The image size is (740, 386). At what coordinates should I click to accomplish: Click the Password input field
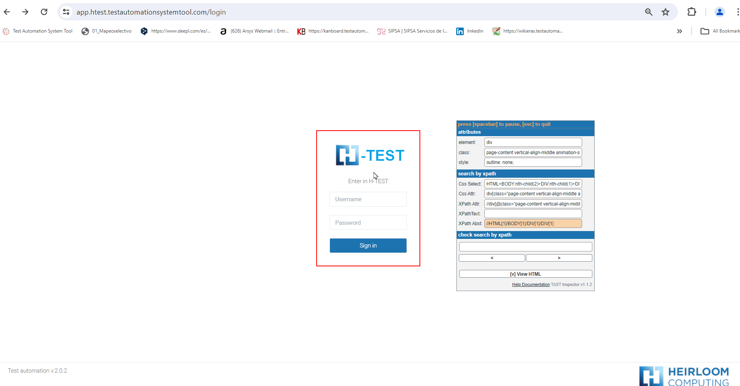pyautogui.click(x=368, y=222)
